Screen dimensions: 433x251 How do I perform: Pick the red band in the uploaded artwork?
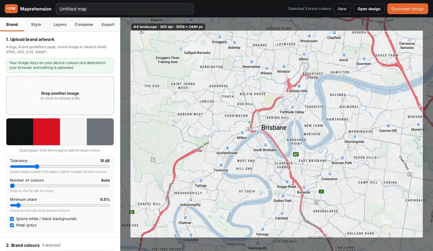tap(47, 132)
